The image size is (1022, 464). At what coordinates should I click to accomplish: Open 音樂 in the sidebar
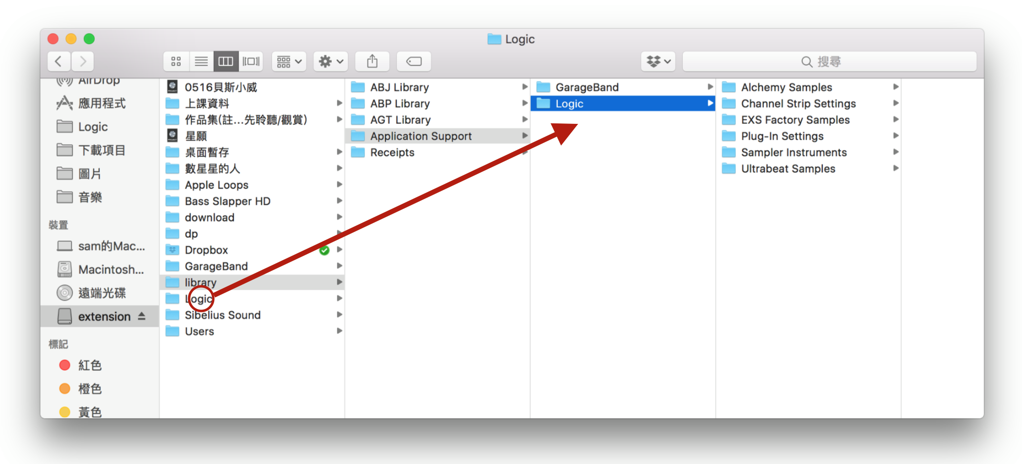(90, 197)
